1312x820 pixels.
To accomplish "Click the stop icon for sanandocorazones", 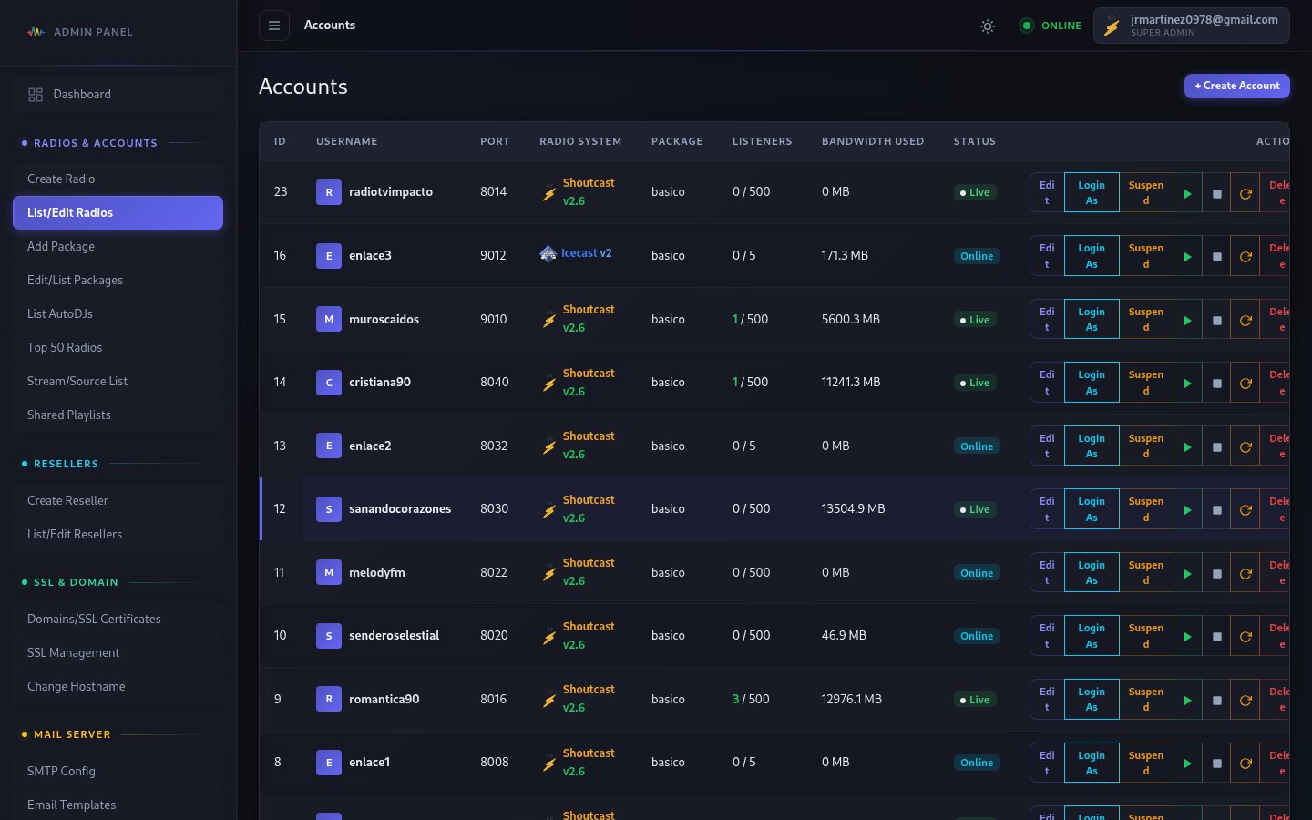I will click(1216, 510).
